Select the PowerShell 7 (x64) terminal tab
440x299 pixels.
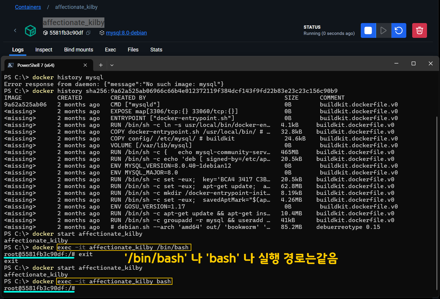tap(49, 65)
